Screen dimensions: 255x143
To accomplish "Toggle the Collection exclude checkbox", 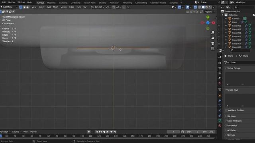I will point(254,15).
